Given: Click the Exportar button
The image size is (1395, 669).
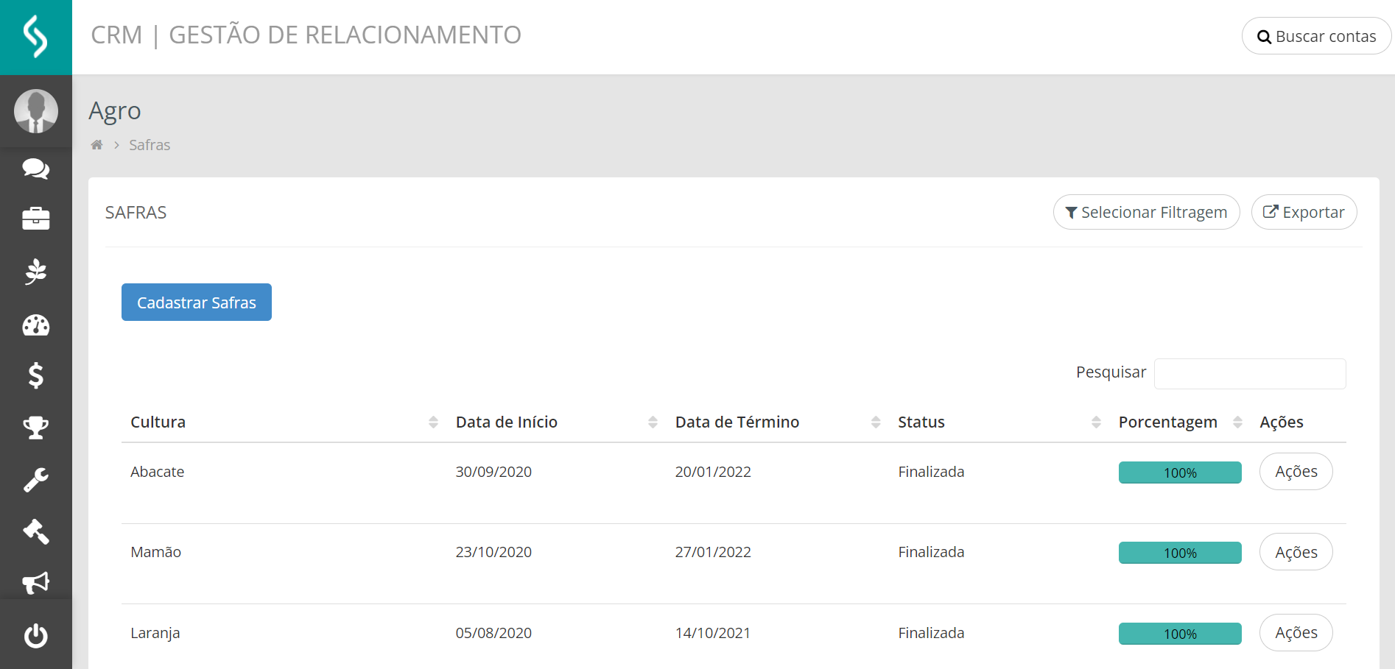Looking at the screenshot, I should [1304, 213].
